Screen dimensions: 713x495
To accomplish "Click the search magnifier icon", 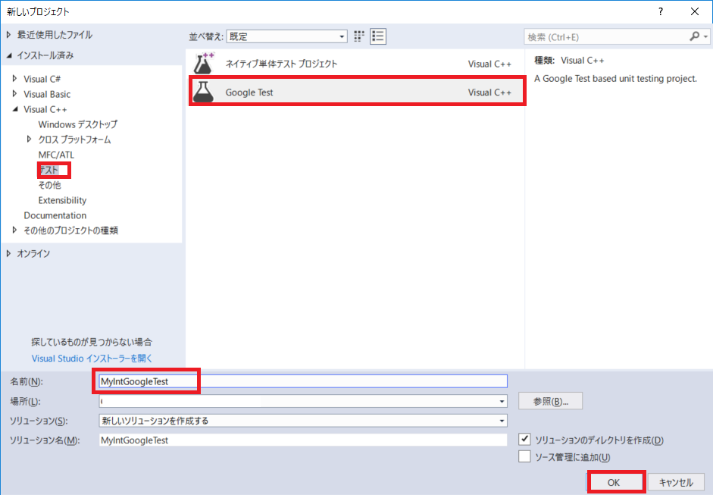I will click(x=694, y=36).
